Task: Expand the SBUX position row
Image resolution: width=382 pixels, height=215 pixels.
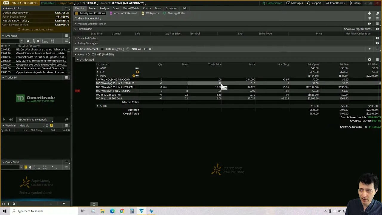Action: click(x=97, y=106)
